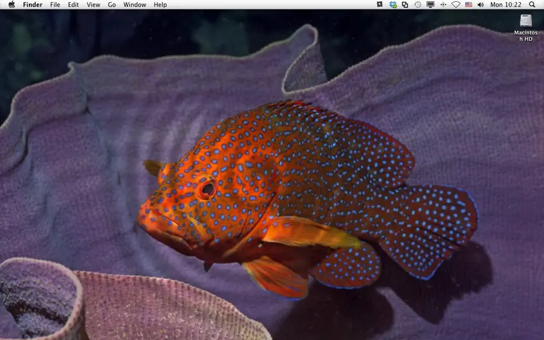Screen dimensions: 544x340
Task: Open the Go menu
Action: (112, 5)
